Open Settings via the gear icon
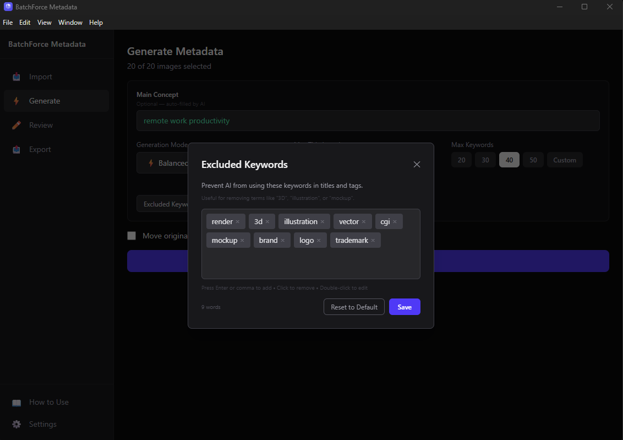Screen dimensions: 623x440 [x=17, y=424]
